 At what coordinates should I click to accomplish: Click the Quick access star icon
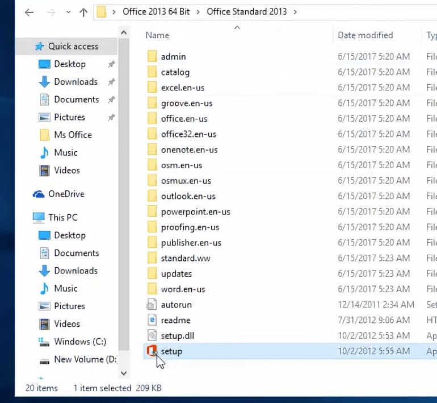tap(39, 47)
